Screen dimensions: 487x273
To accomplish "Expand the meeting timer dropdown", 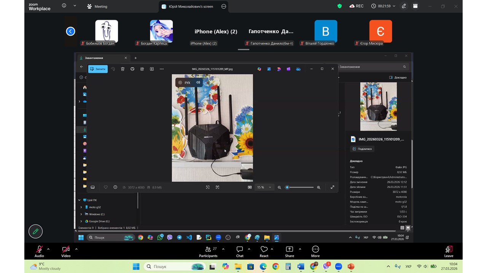I will pos(394,6).
